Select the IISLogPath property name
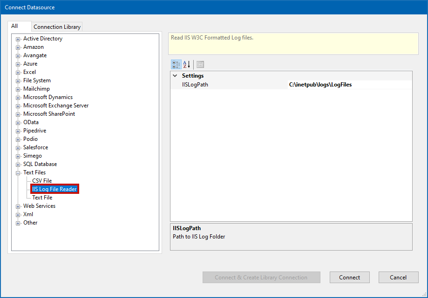 (195, 85)
